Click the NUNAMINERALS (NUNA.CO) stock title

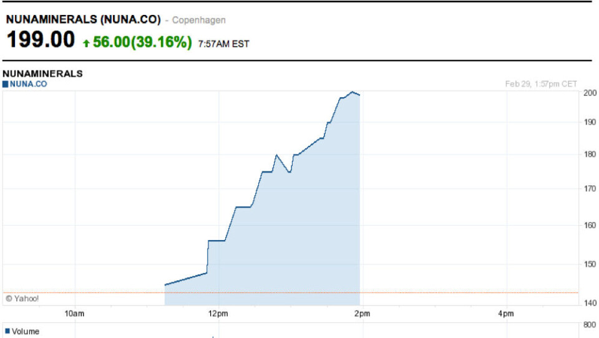point(83,19)
